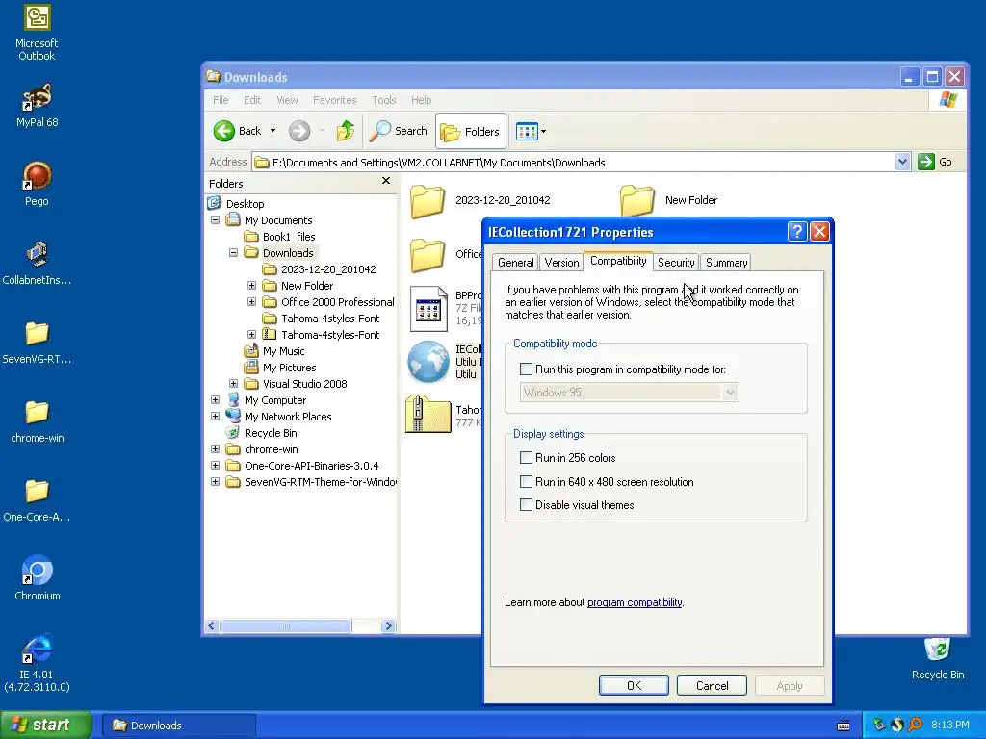Select the IECollection globe file icon
Image resolution: width=986 pixels, height=739 pixels.
428,362
